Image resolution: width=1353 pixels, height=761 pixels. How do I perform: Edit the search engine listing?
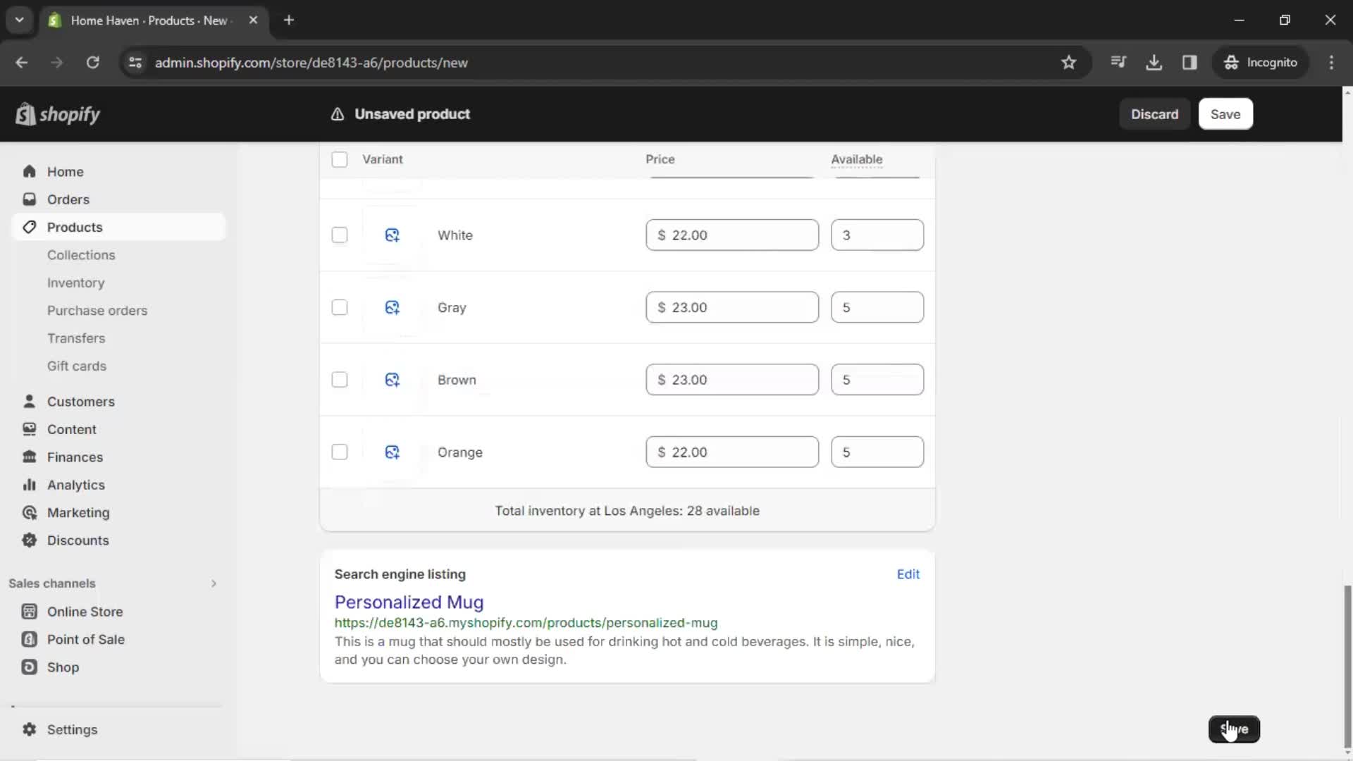coord(909,574)
